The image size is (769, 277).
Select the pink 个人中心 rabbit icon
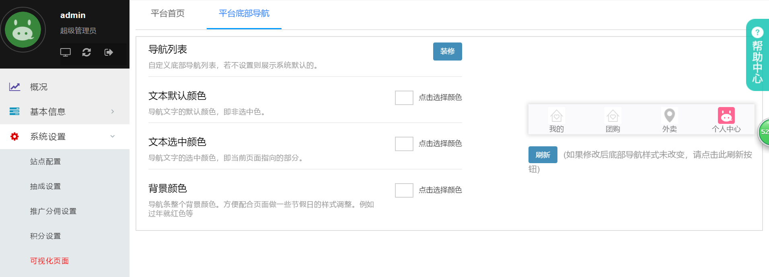pyautogui.click(x=726, y=115)
